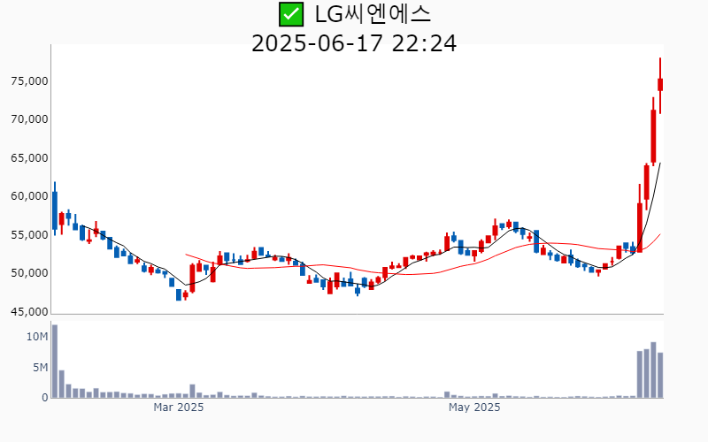The image size is (708, 442).
Task: Click the 45,000 price axis label
Action: click(29, 312)
